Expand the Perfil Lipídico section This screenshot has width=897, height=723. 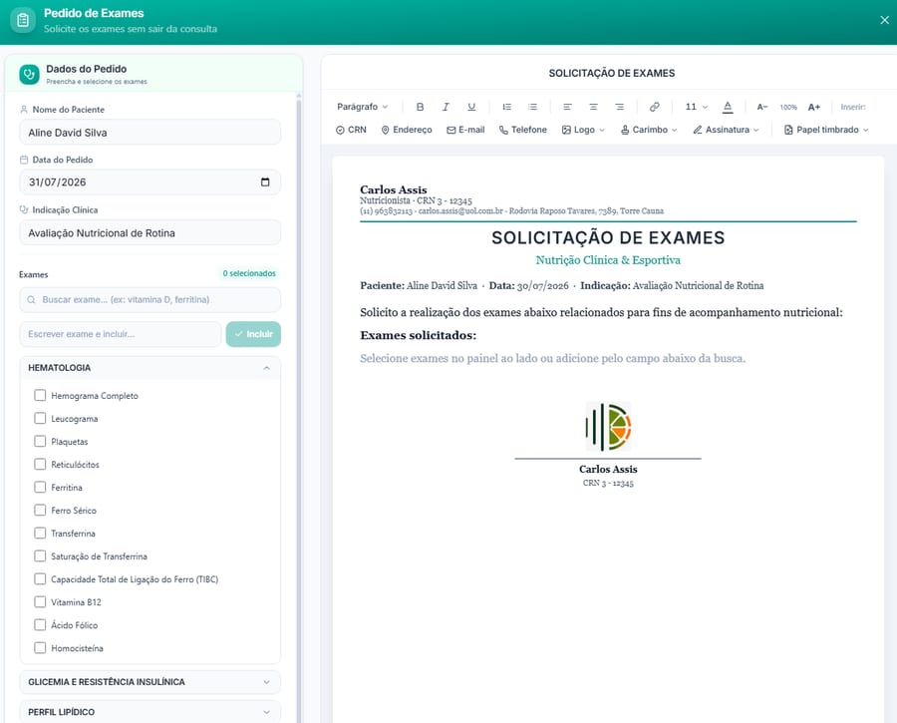tap(149, 712)
